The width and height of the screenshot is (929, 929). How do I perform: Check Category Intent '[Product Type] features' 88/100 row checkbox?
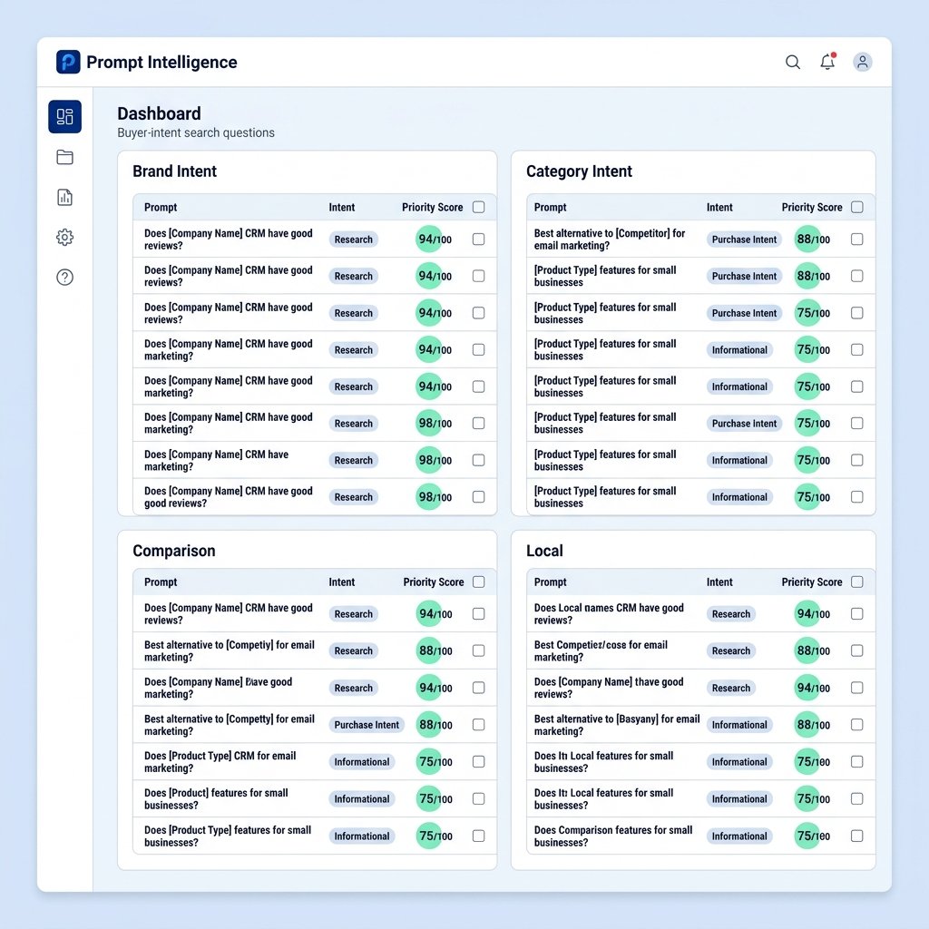coord(856,276)
